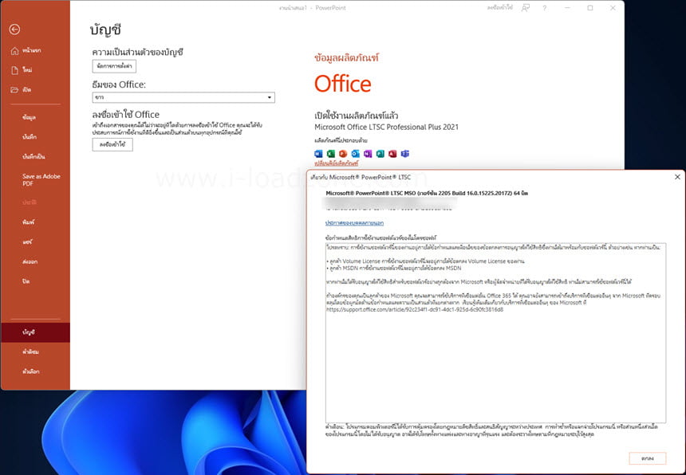686x475 pixels.
Task: Click the help question mark in title bar
Action: [545, 8]
